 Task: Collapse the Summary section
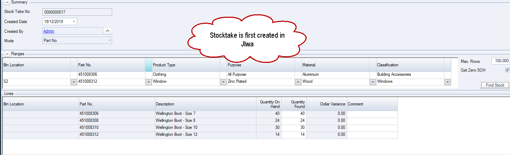(x=7, y=2)
